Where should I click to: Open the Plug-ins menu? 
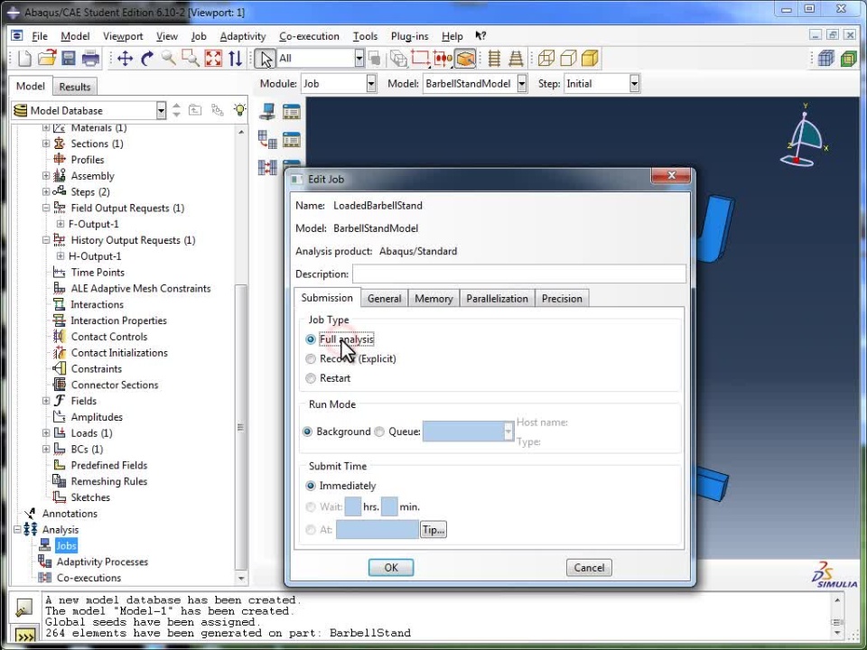click(x=409, y=36)
